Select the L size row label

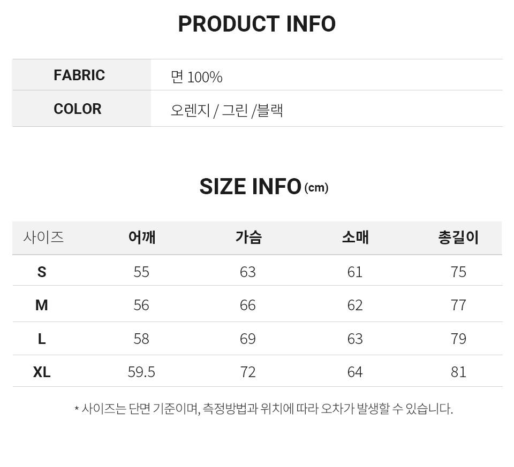[x=42, y=339]
